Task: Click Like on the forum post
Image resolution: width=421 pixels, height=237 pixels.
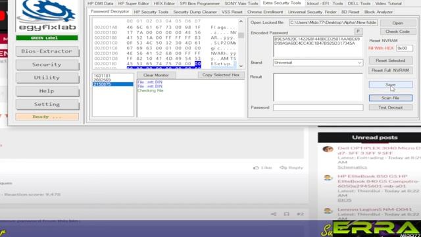Action: 262,168
